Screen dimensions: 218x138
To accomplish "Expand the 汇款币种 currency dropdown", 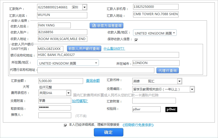I will tap(179, 81).
